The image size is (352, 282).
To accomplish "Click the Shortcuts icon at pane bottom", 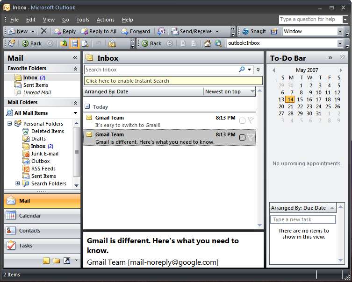I will [67, 261].
